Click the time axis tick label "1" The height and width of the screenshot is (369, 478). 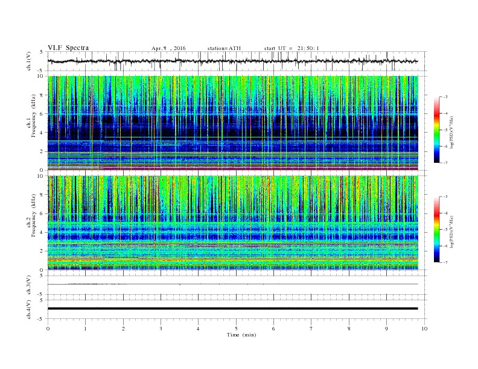coord(85,329)
